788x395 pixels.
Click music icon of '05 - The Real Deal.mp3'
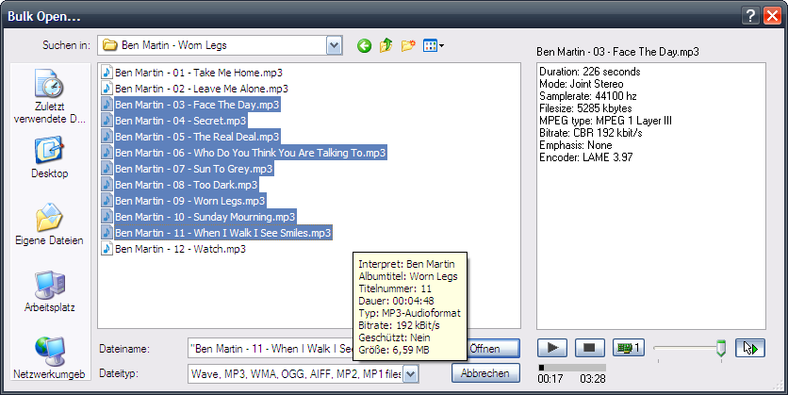[107, 137]
